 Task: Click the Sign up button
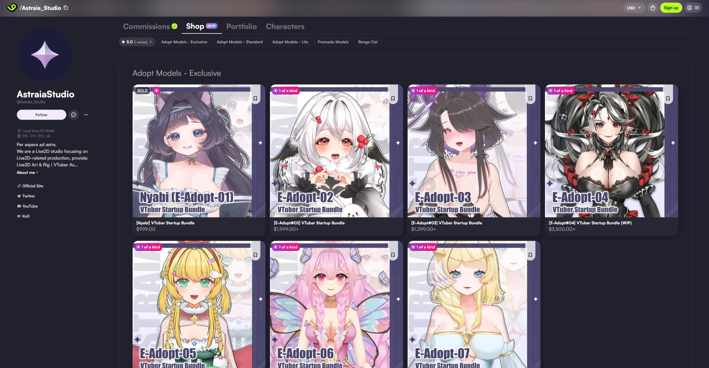(671, 8)
